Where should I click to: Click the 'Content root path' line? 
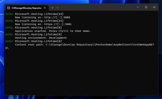pyautogui.click(x=85, y=44)
